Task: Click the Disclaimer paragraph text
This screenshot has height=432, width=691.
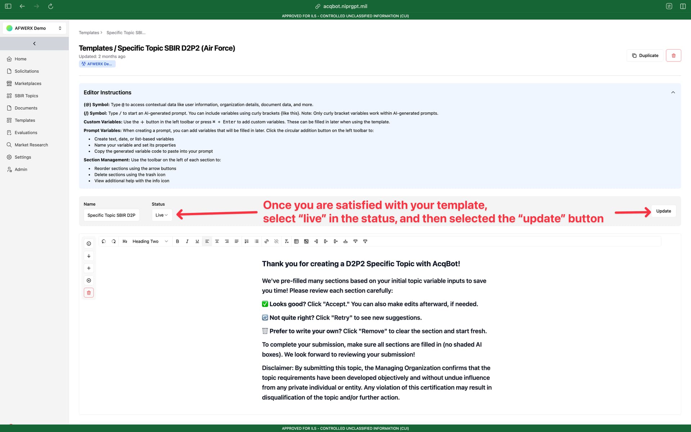Action: (377, 383)
